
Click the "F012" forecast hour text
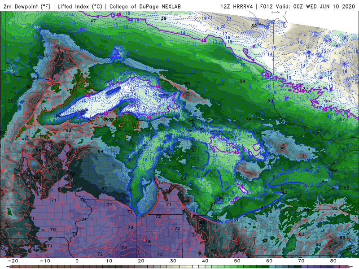[267, 6]
